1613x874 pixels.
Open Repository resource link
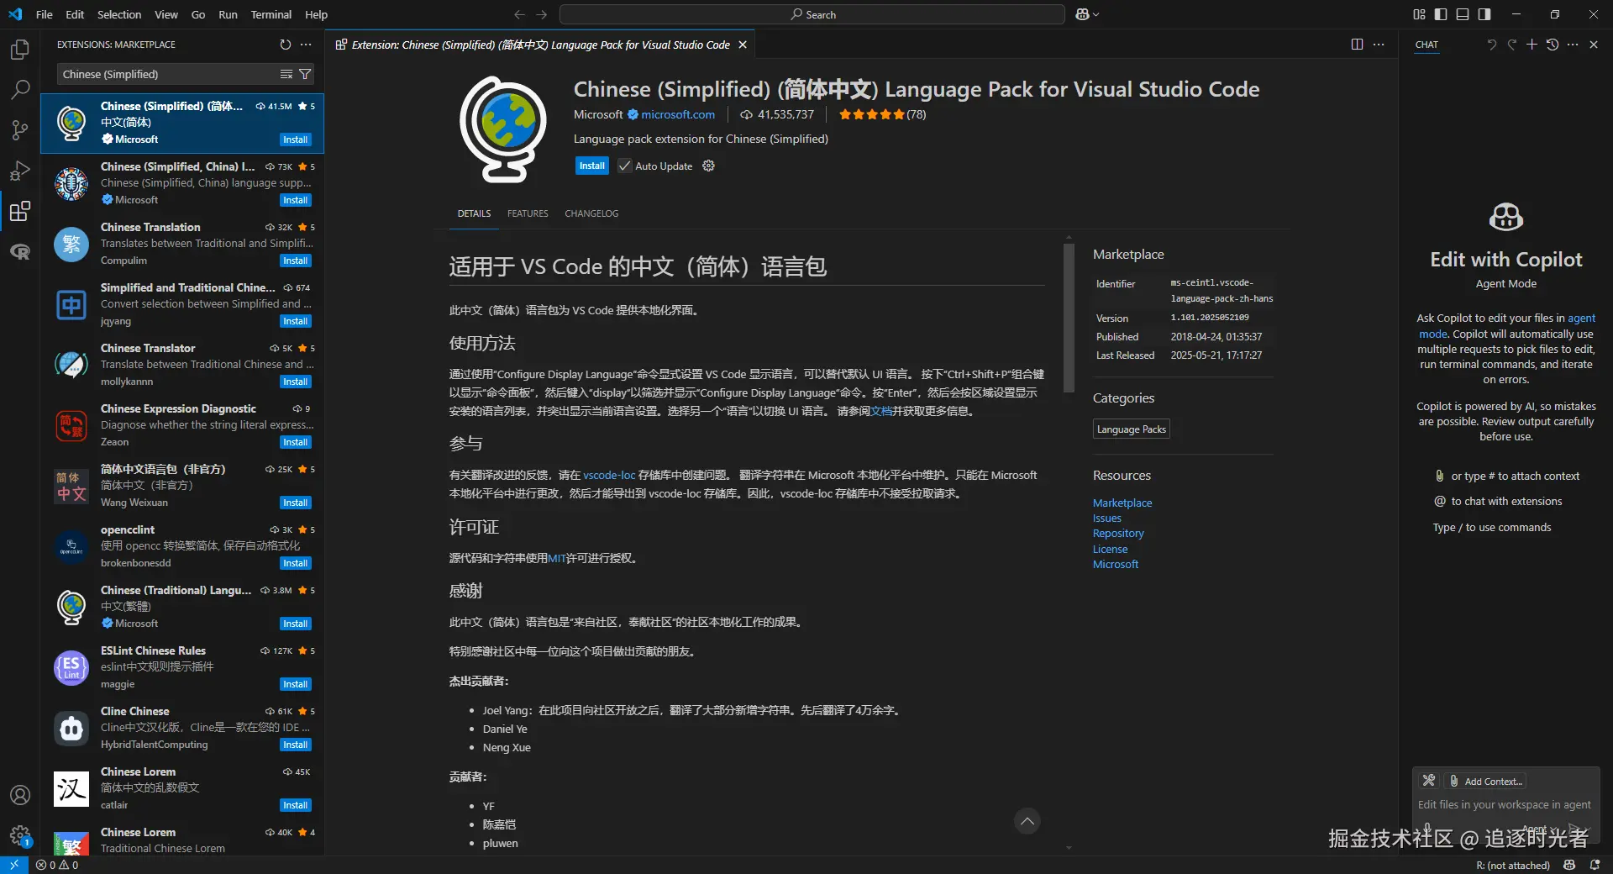[1118, 534]
